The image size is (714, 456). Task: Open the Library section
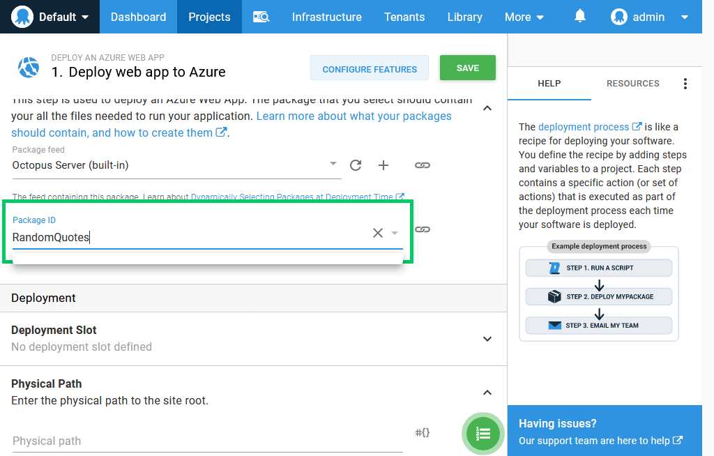point(465,17)
